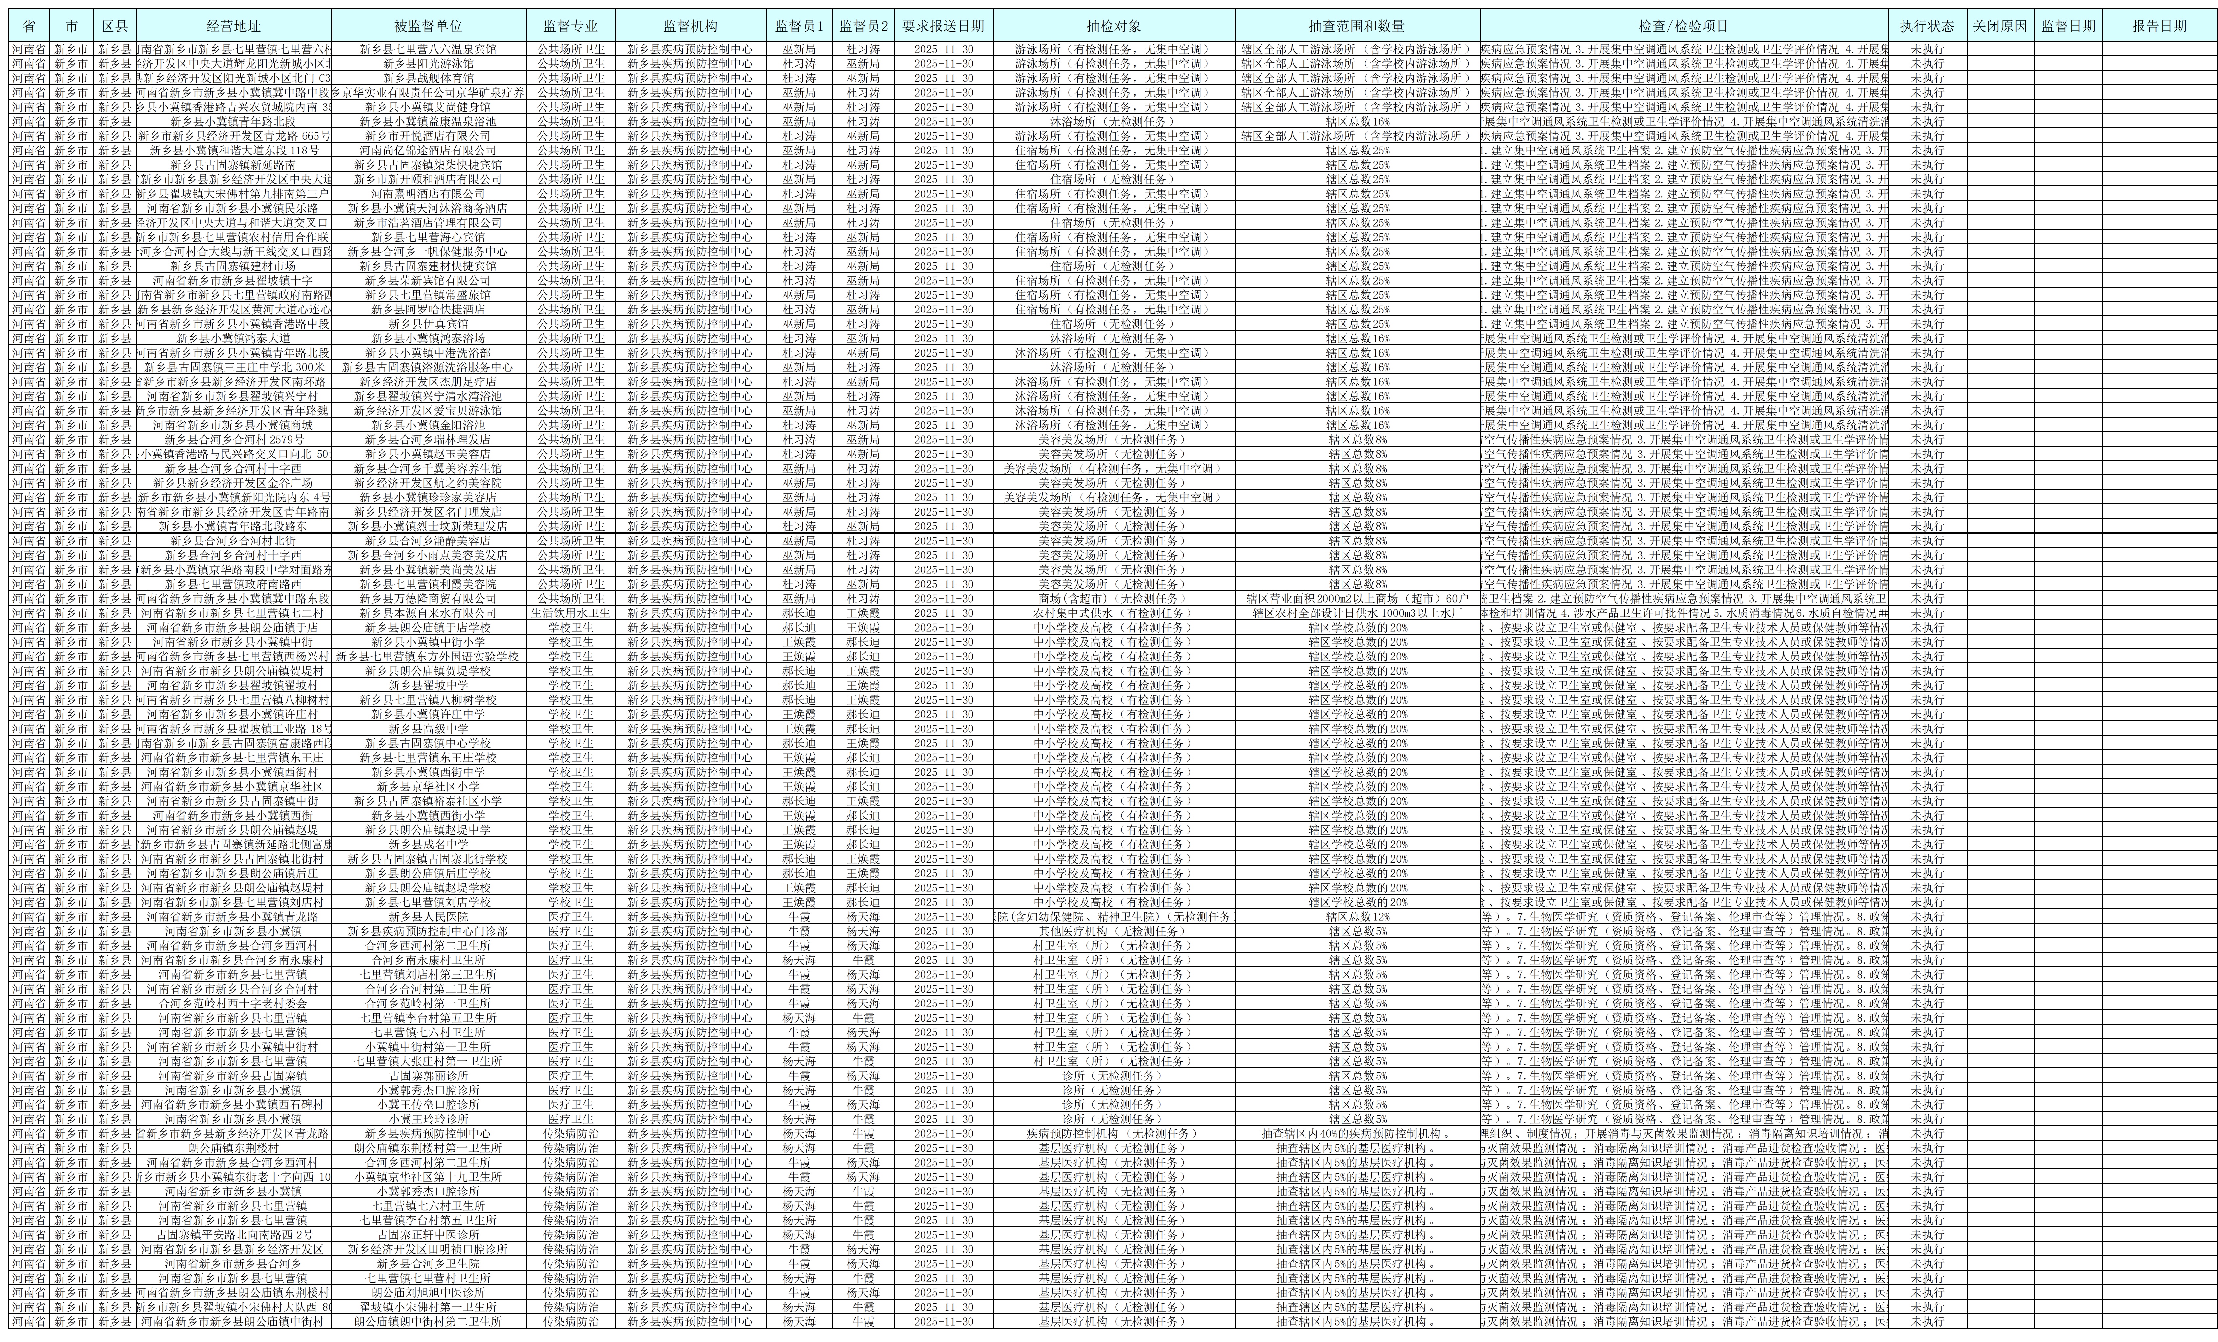Select the 抽查范围和数量 column header
Image resolution: width=2218 pixels, height=1342 pixels.
click(1357, 26)
